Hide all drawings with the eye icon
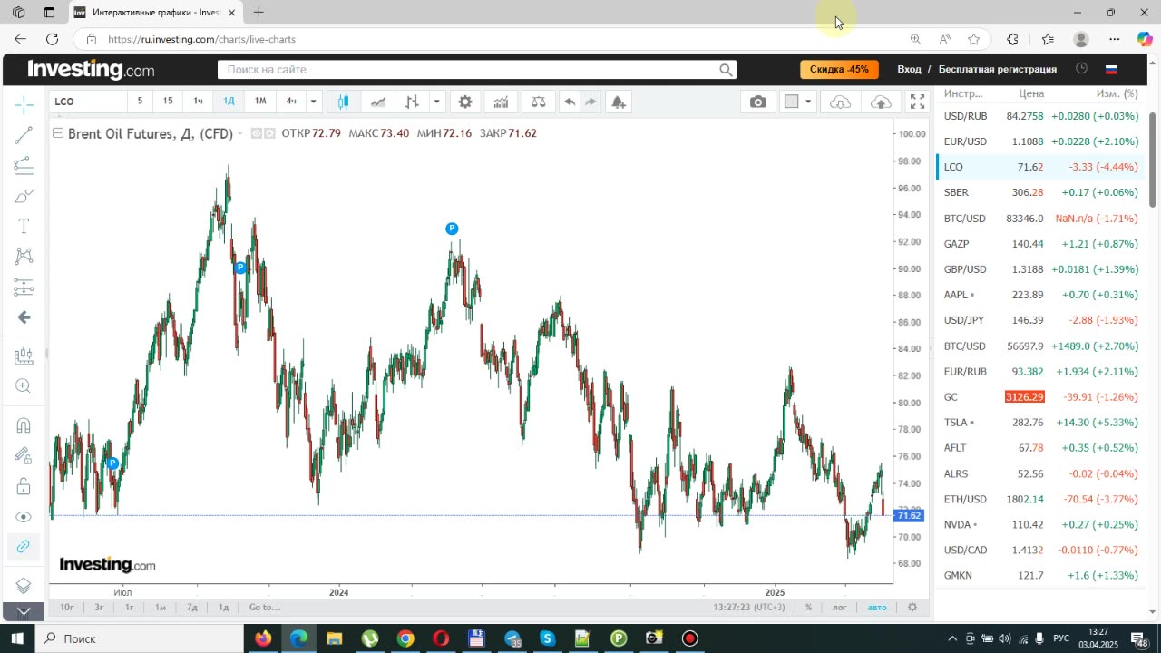The height and width of the screenshot is (653, 1161). [24, 517]
